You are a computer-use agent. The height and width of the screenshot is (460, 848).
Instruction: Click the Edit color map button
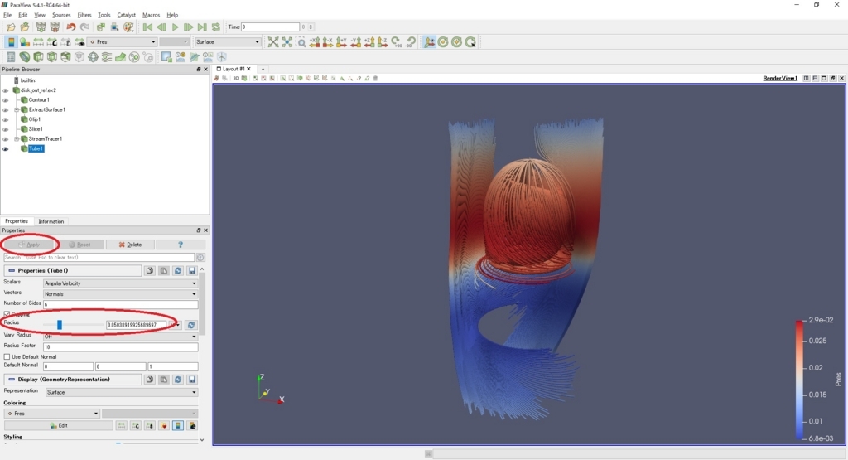(59, 426)
